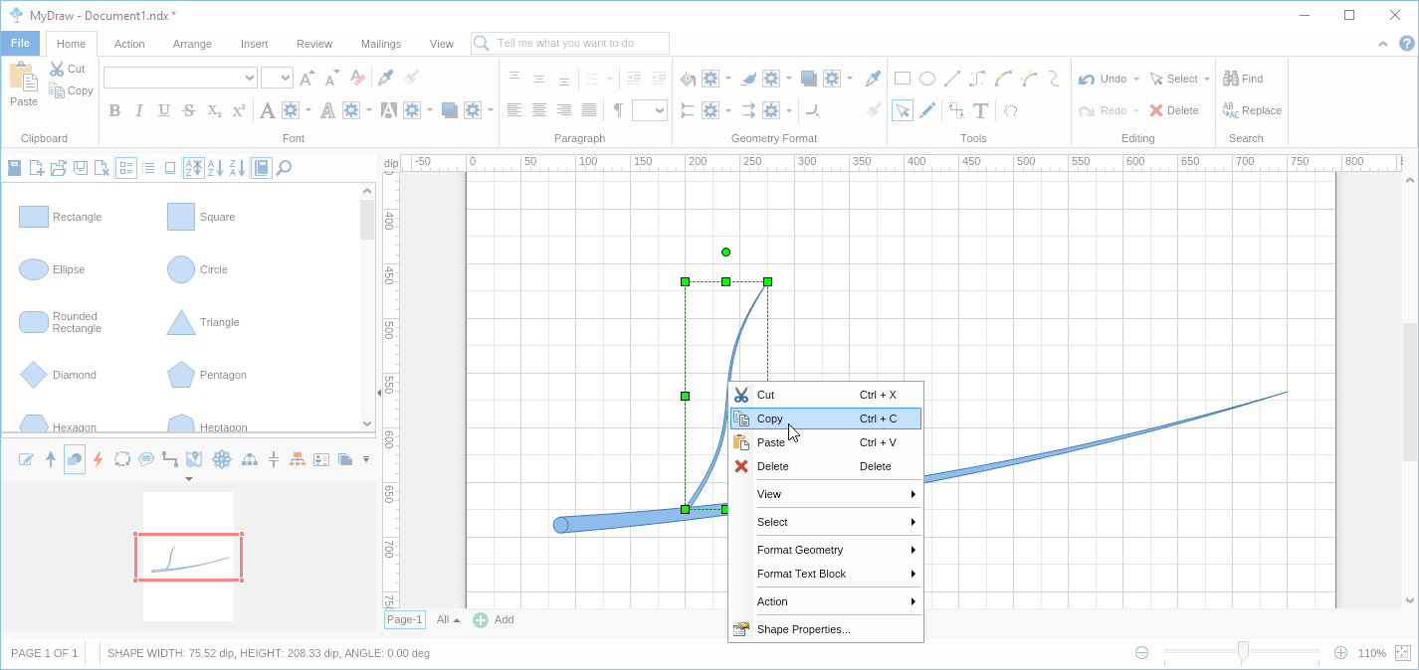Fit page with the zoom-to-fit icon
Image resolution: width=1419 pixels, height=670 pixels.
(x=1402, y=653)
